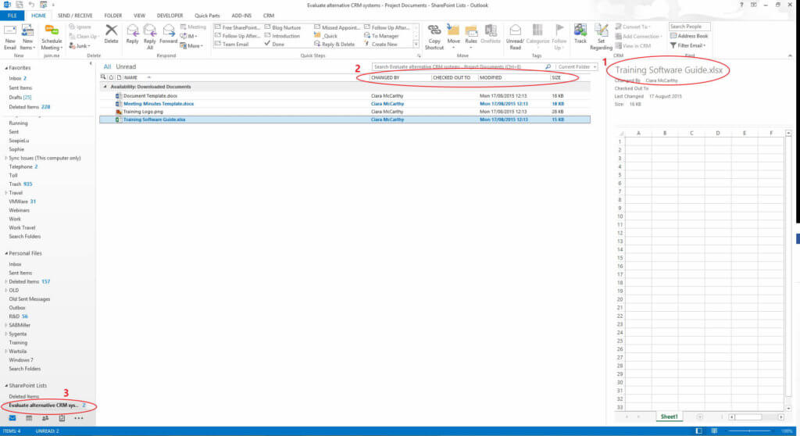
Task: Click the Forward icon
Action: tap(168, 34)
